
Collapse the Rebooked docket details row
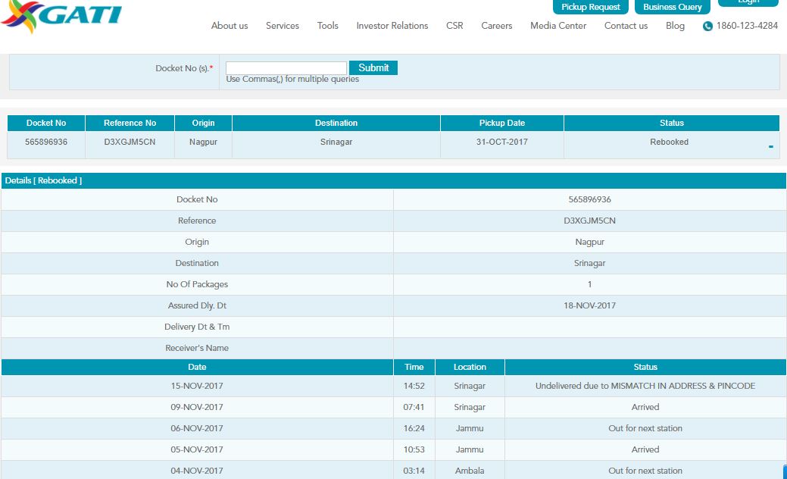(x=770, y=146)
